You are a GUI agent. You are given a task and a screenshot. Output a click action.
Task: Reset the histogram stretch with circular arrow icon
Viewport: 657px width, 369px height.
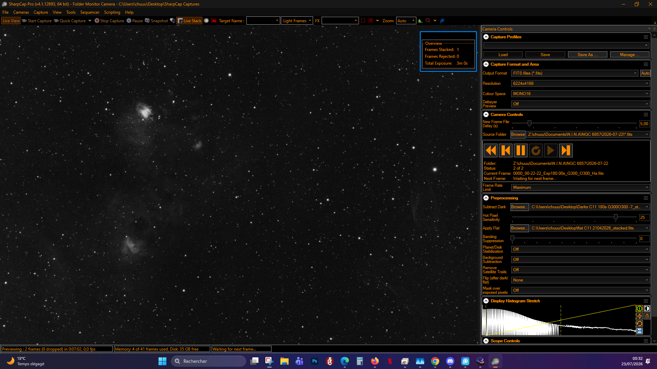pos(639,324)
